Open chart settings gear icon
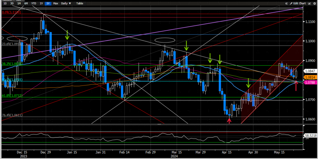The height and width of the screenshot is (159, 318). click(x=315, y=3)
